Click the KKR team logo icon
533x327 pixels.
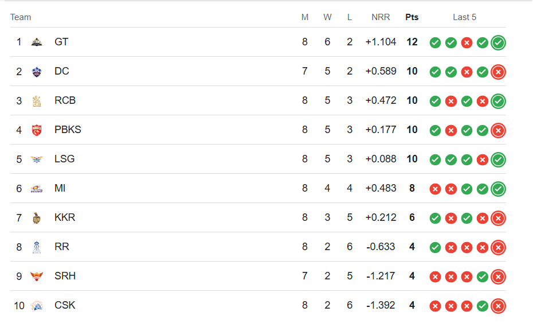click(x=37, y=218)
